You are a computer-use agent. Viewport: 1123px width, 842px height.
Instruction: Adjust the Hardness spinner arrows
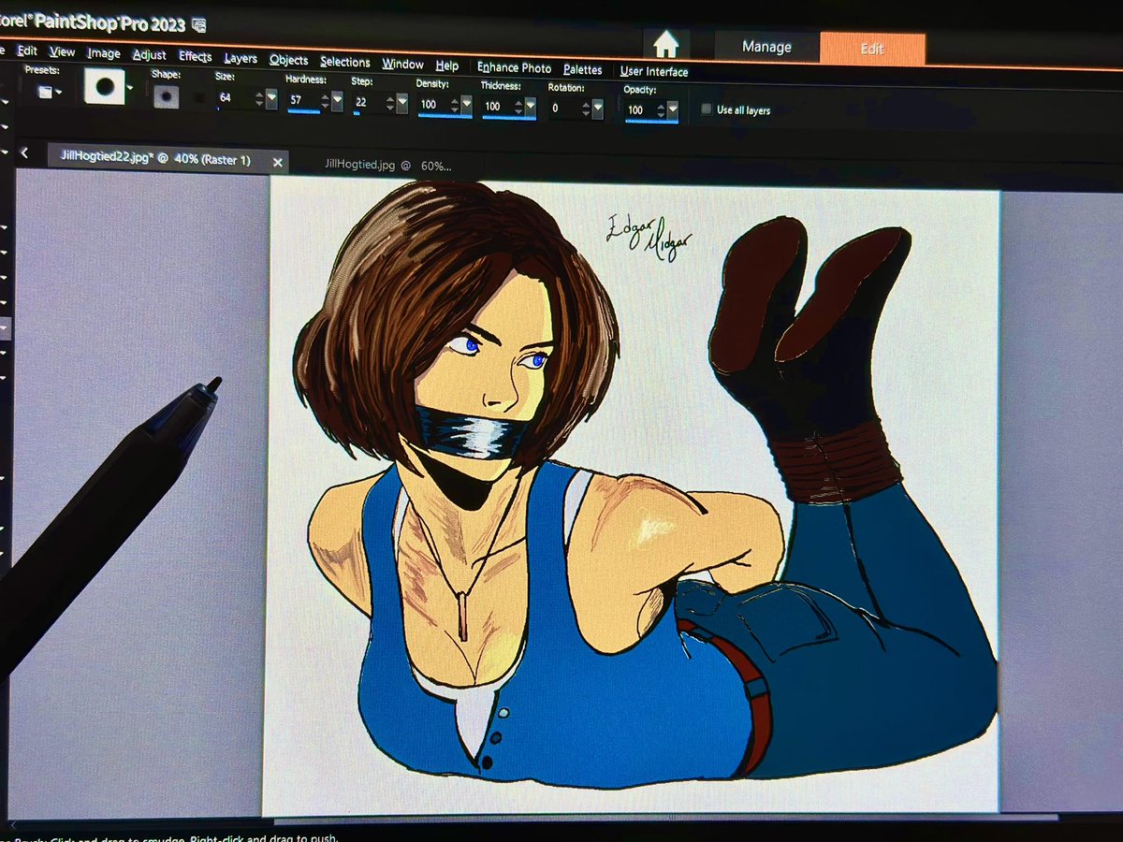[327, 101]
